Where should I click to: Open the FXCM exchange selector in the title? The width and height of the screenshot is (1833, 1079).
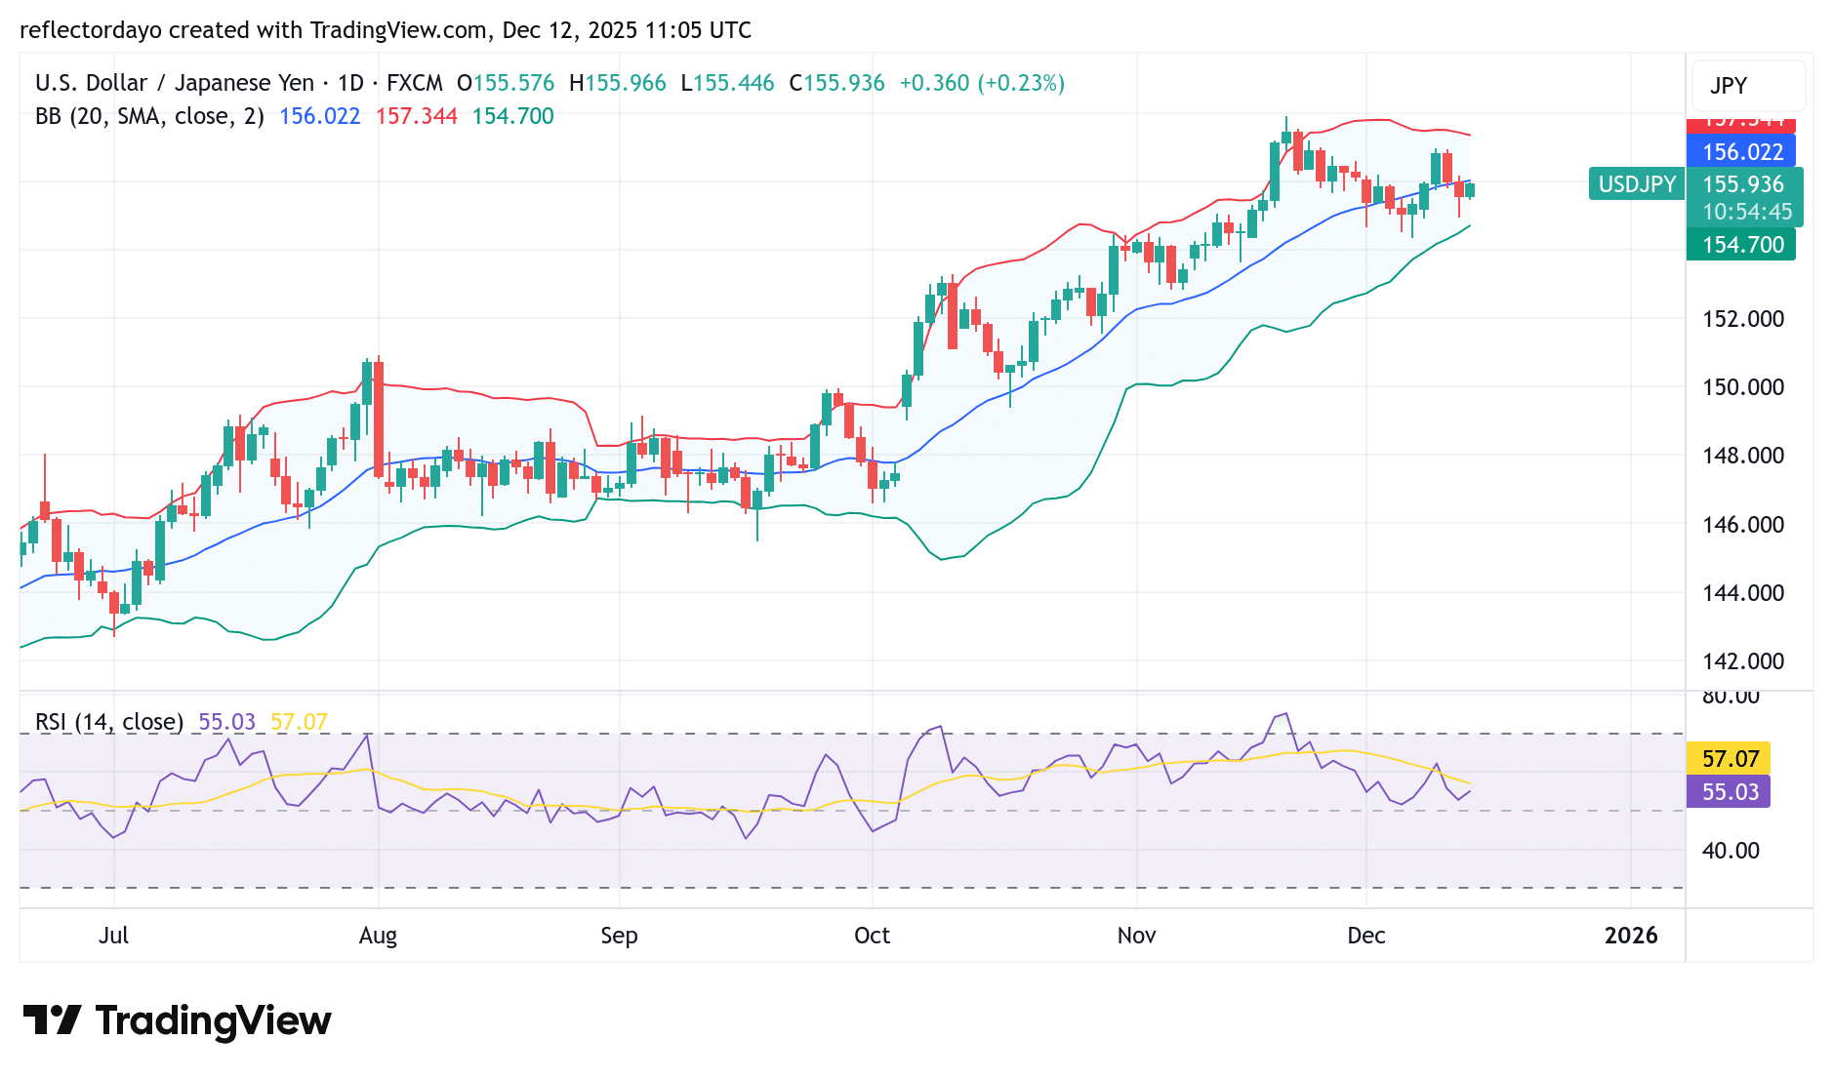tap(415, 83)
